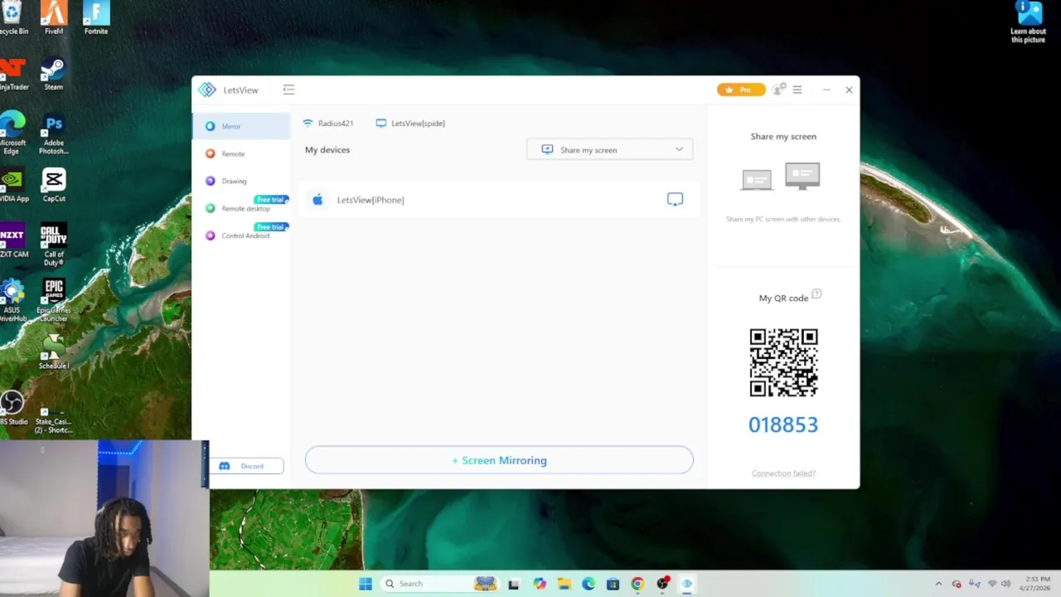
Task: Open the FiveM desktop shortcut
Action: pyautogui.click(x=54, y=18)
